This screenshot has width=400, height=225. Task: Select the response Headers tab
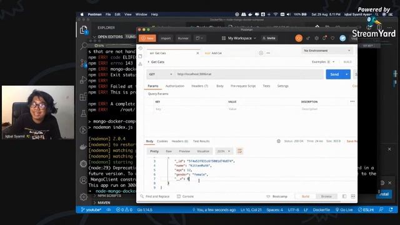pos(180,141)
